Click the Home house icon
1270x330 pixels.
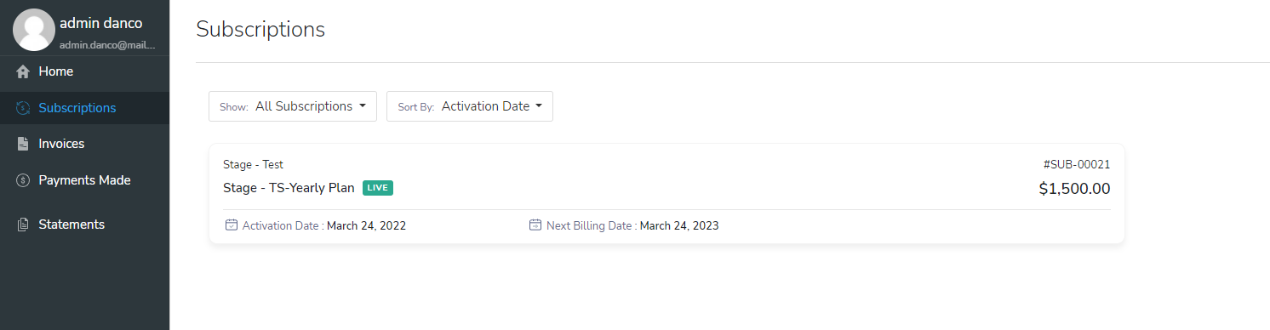23,71
